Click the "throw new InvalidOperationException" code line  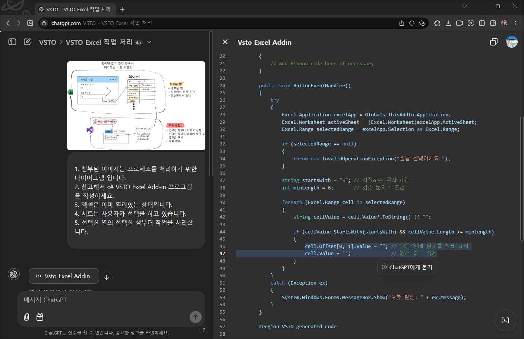[372, 158]
